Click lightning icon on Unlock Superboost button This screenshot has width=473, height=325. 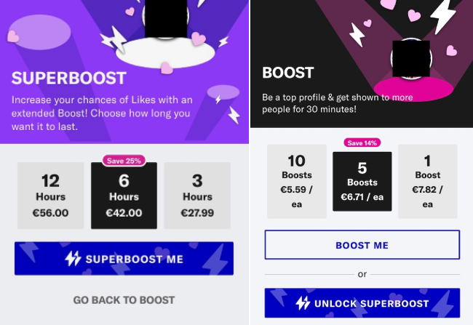[x=303, y=303]
